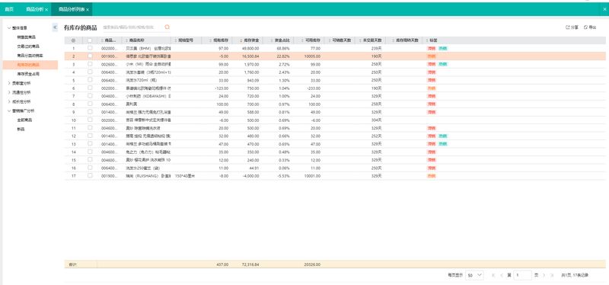Click the 304天 cell in row 10

coord(377,120)
